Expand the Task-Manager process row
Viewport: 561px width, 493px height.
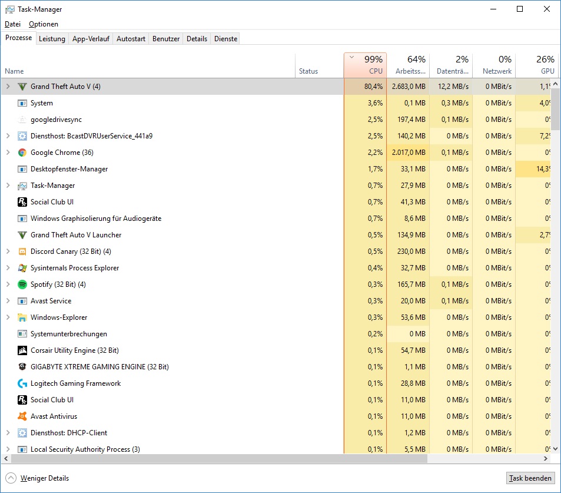[8, 185]
